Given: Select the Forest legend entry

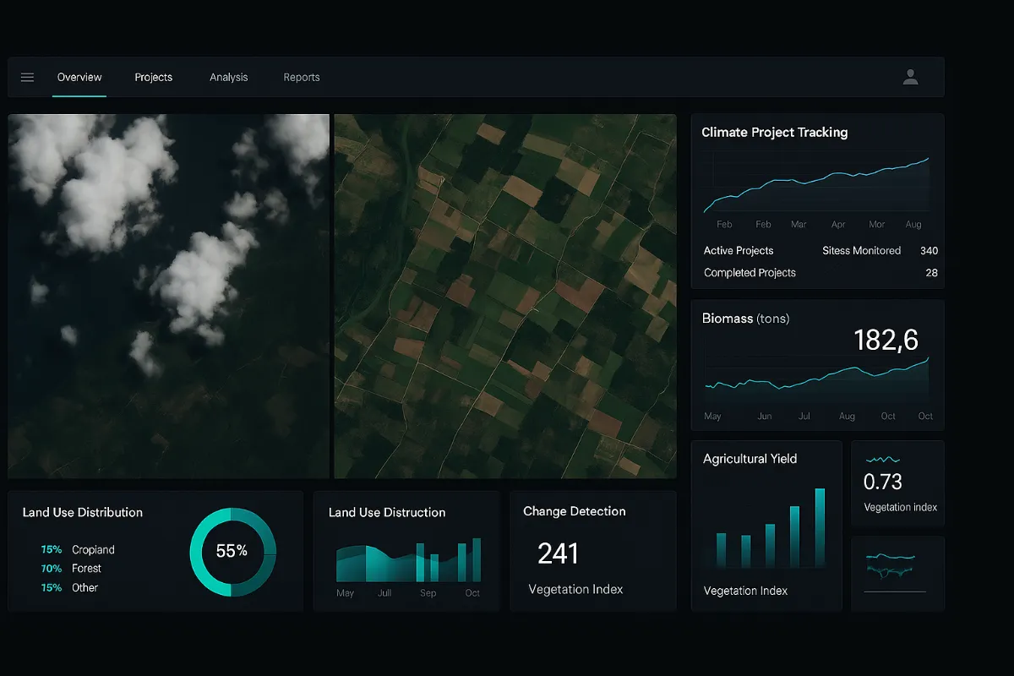Looking at the screenshot, I should click(86, 569).
